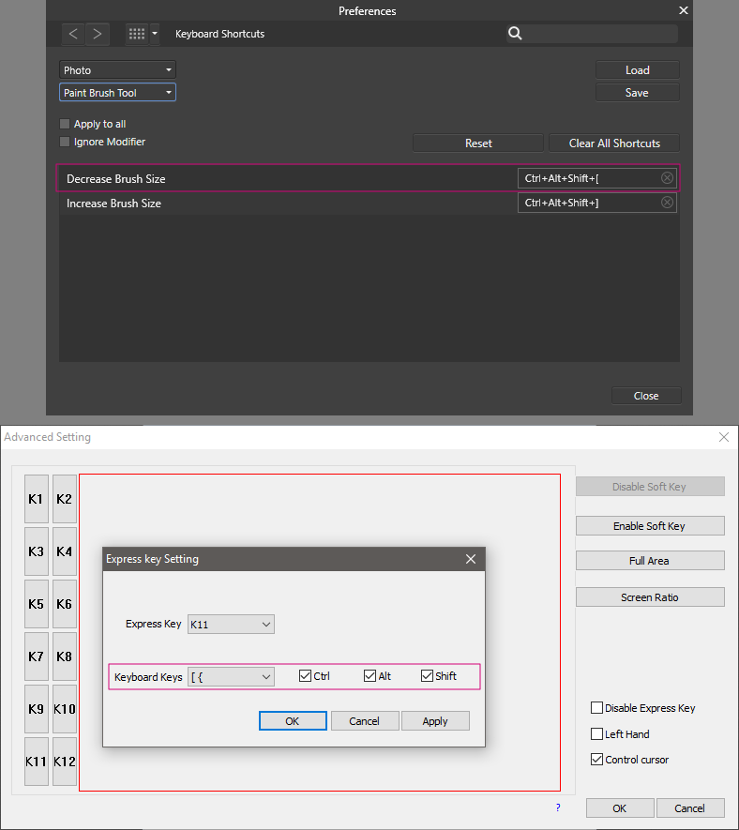
Task: Click the Close button in Preferences
Action: point(646,396)
